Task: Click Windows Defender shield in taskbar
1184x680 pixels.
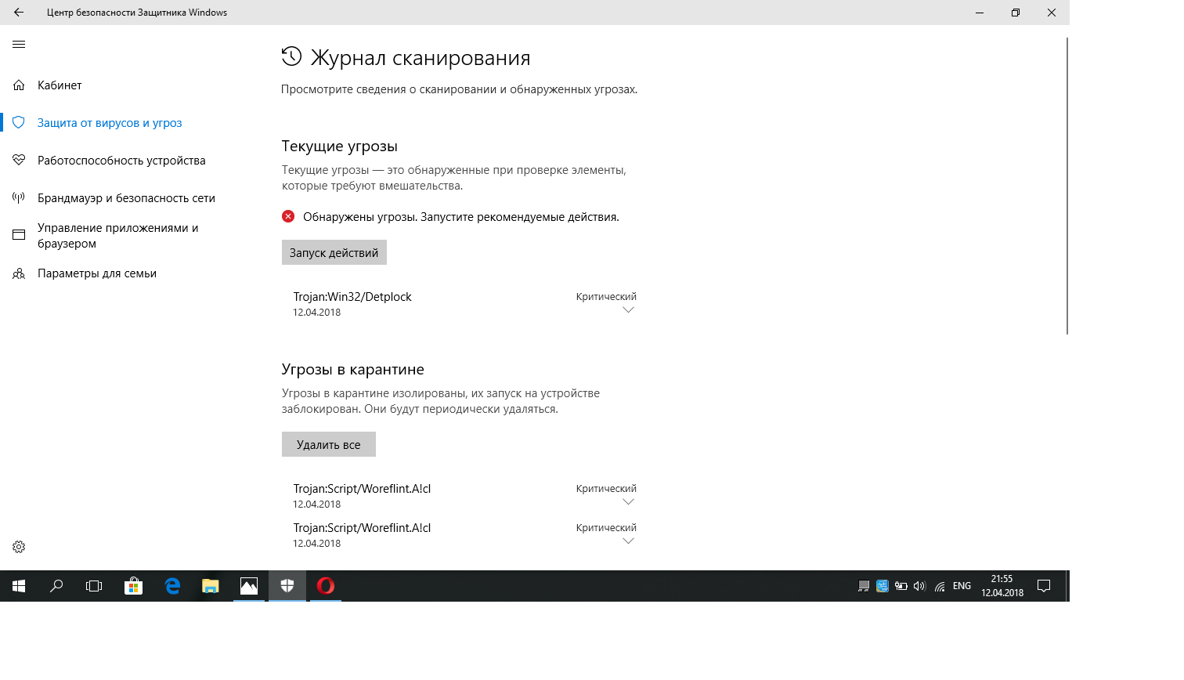Action: click(287, 586)
